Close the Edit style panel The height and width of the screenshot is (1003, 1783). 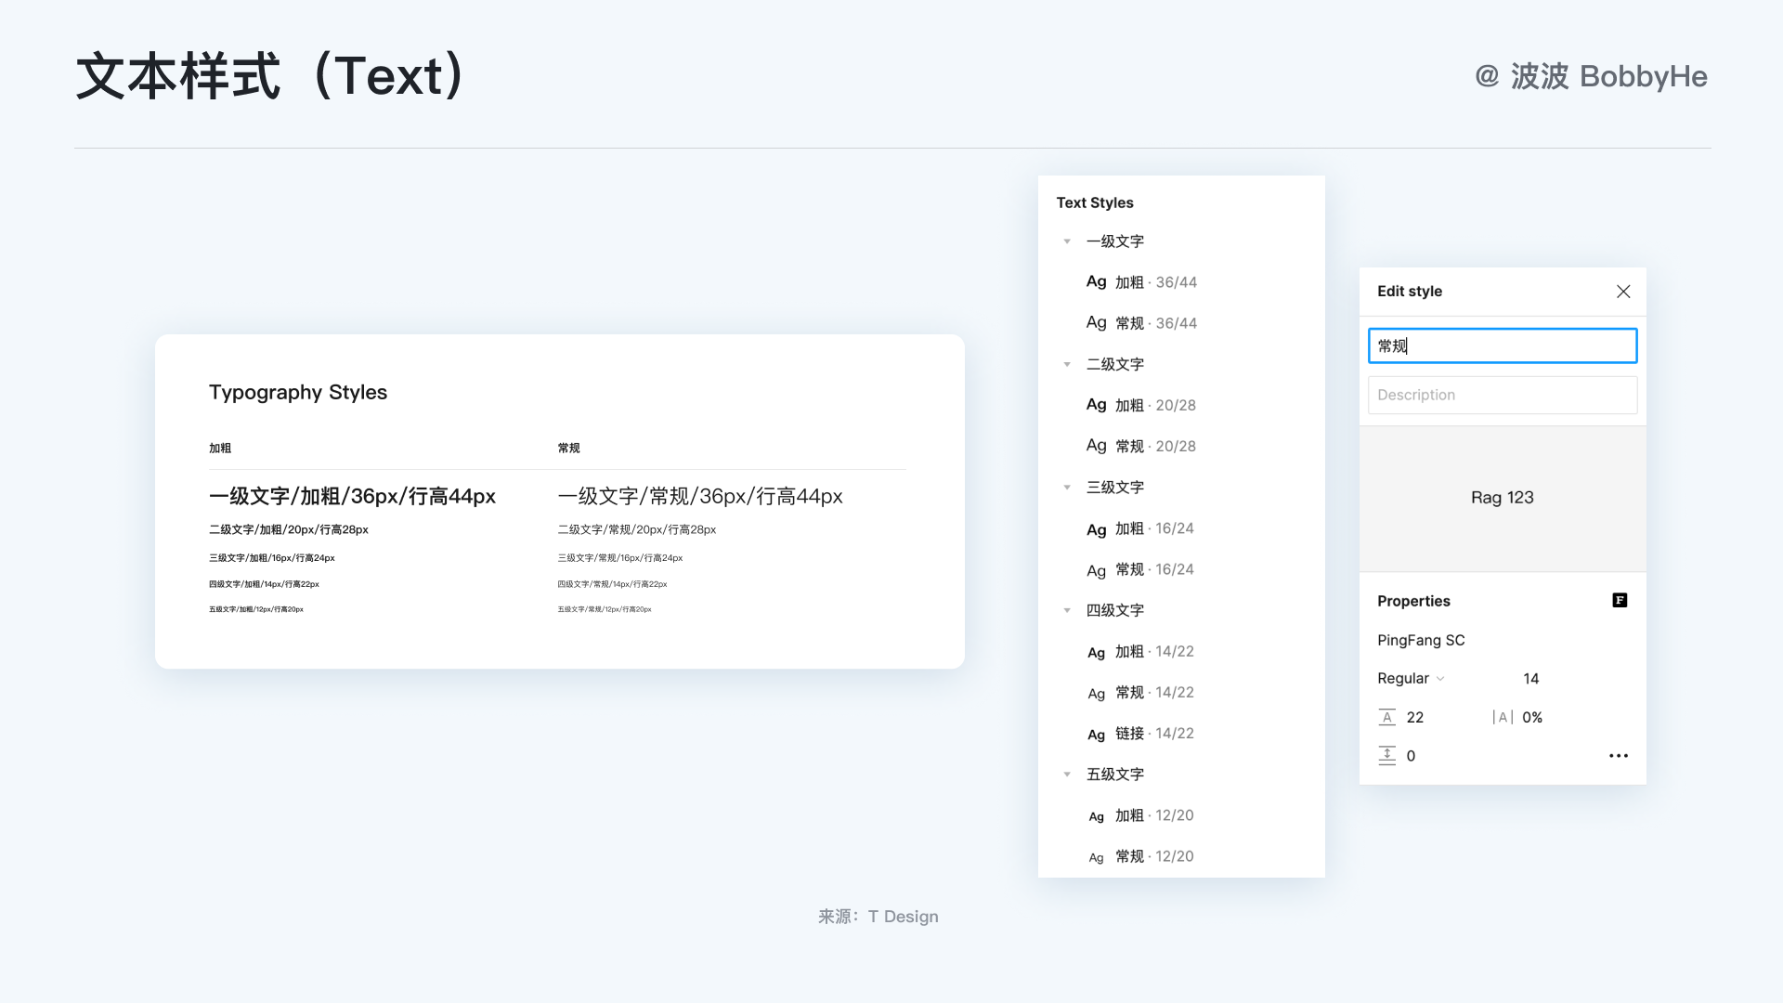click(x=1622, y=292)
